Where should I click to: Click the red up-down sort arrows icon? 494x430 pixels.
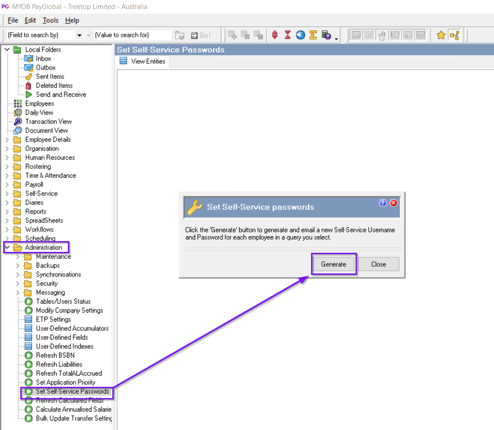coord(275,35)
